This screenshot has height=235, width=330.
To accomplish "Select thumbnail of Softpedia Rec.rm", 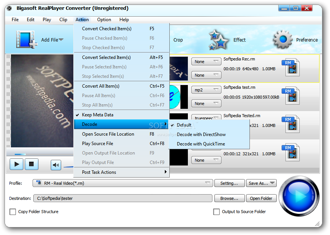I will point(179,69).
